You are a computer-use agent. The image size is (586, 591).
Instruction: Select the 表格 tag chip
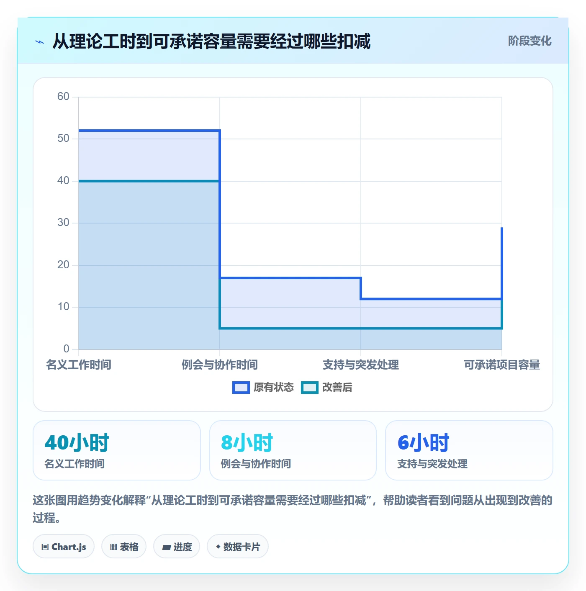(124, 546)
